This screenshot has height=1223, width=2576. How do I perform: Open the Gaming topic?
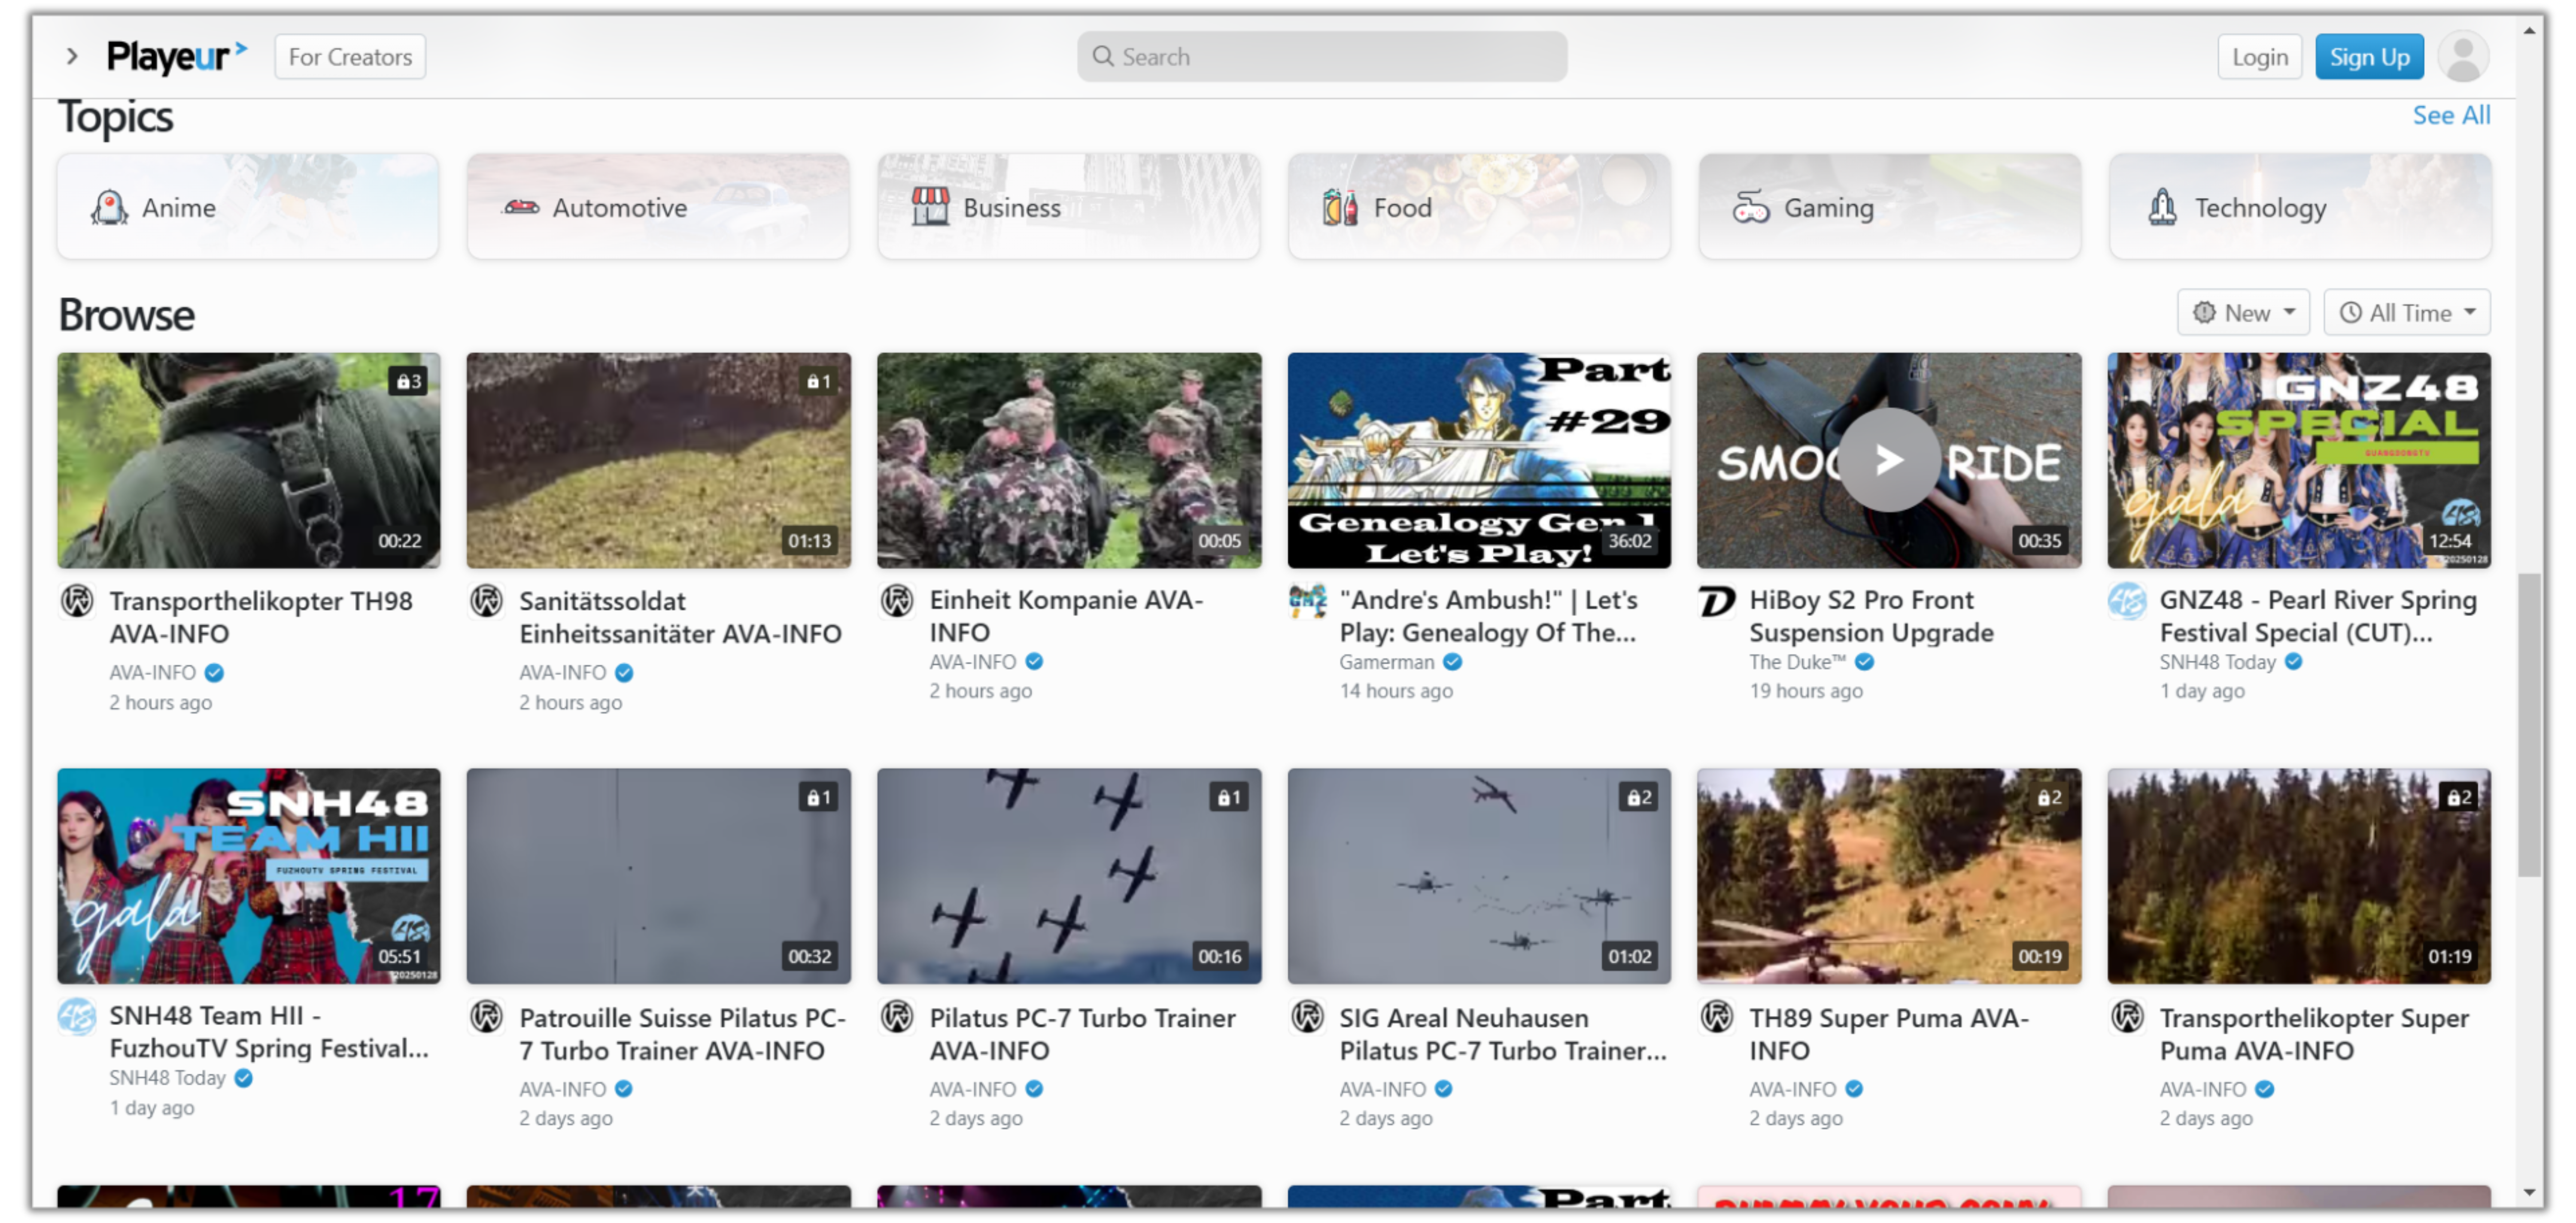coord(1889,207)
